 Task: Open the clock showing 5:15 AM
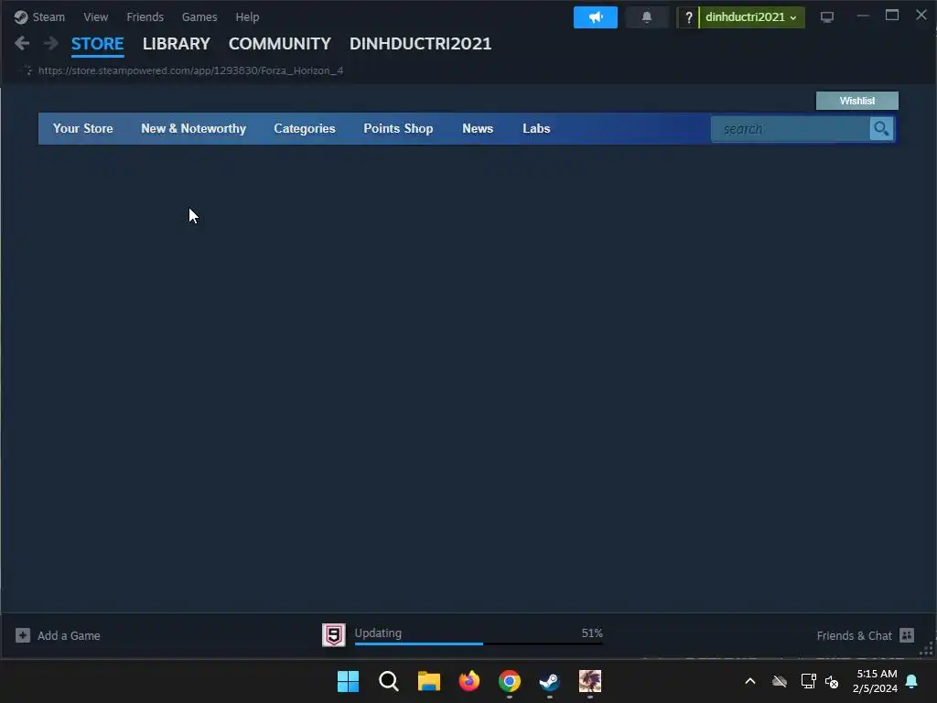tap(875, 681)
